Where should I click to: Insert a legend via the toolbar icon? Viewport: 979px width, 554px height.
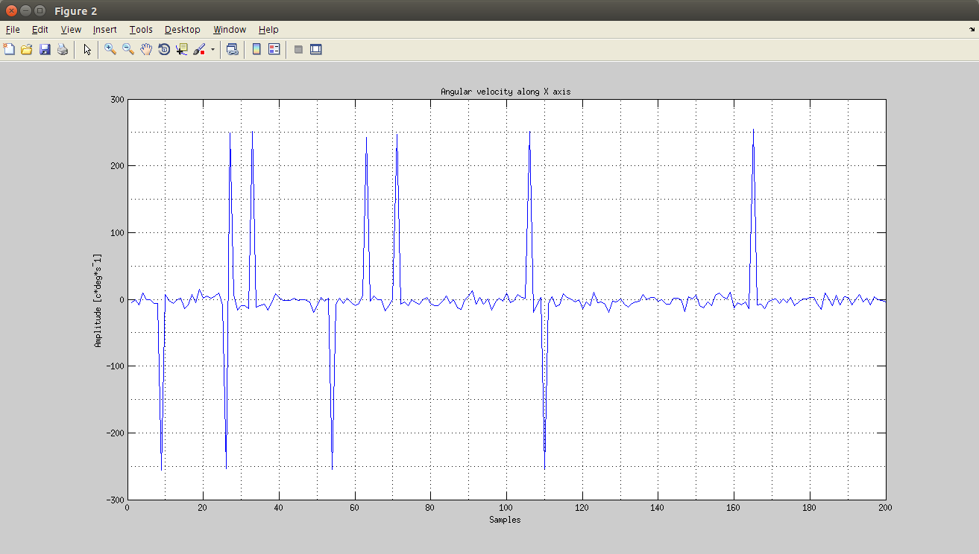click(274, 50)
